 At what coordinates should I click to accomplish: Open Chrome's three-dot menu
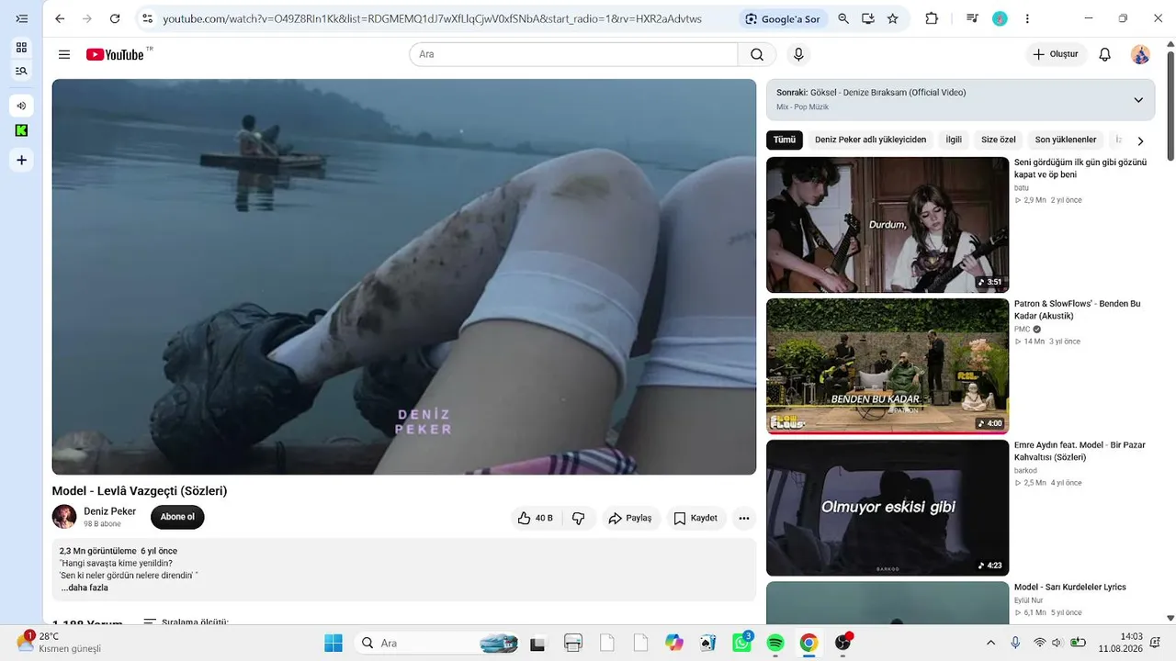pyautogui.click(x=1027, y=18)
